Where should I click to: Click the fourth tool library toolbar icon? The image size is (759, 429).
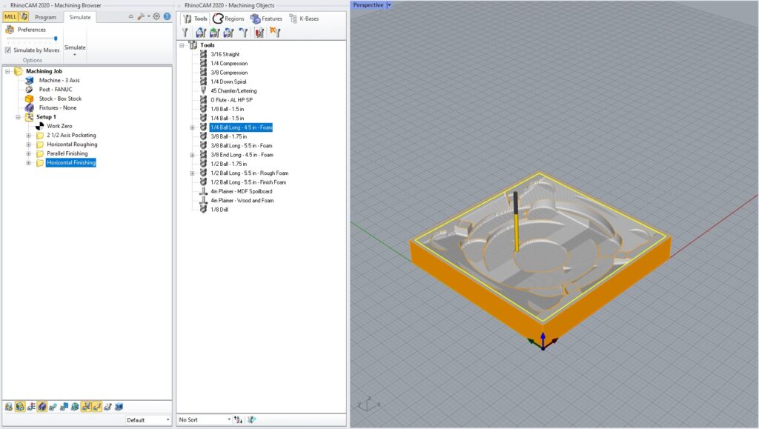[228, 33]
